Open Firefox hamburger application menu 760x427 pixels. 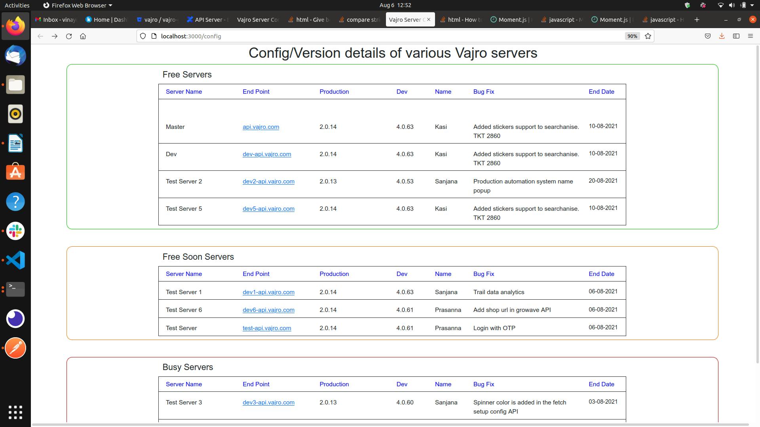pos(750,36)
